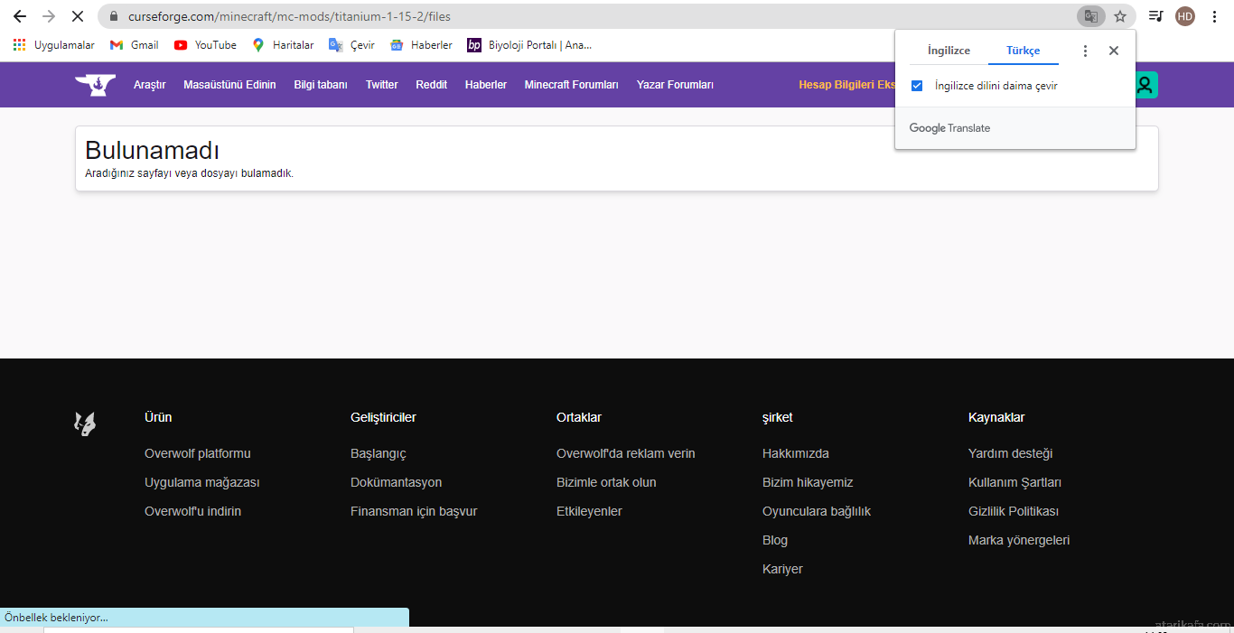Open translate popup options menu

click(x=1085, y=51)
